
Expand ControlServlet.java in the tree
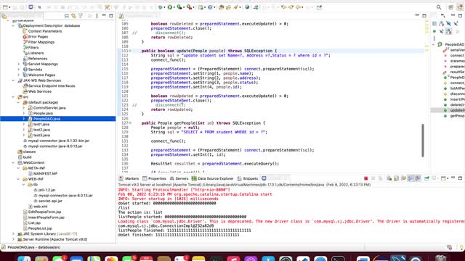point(24,108)
